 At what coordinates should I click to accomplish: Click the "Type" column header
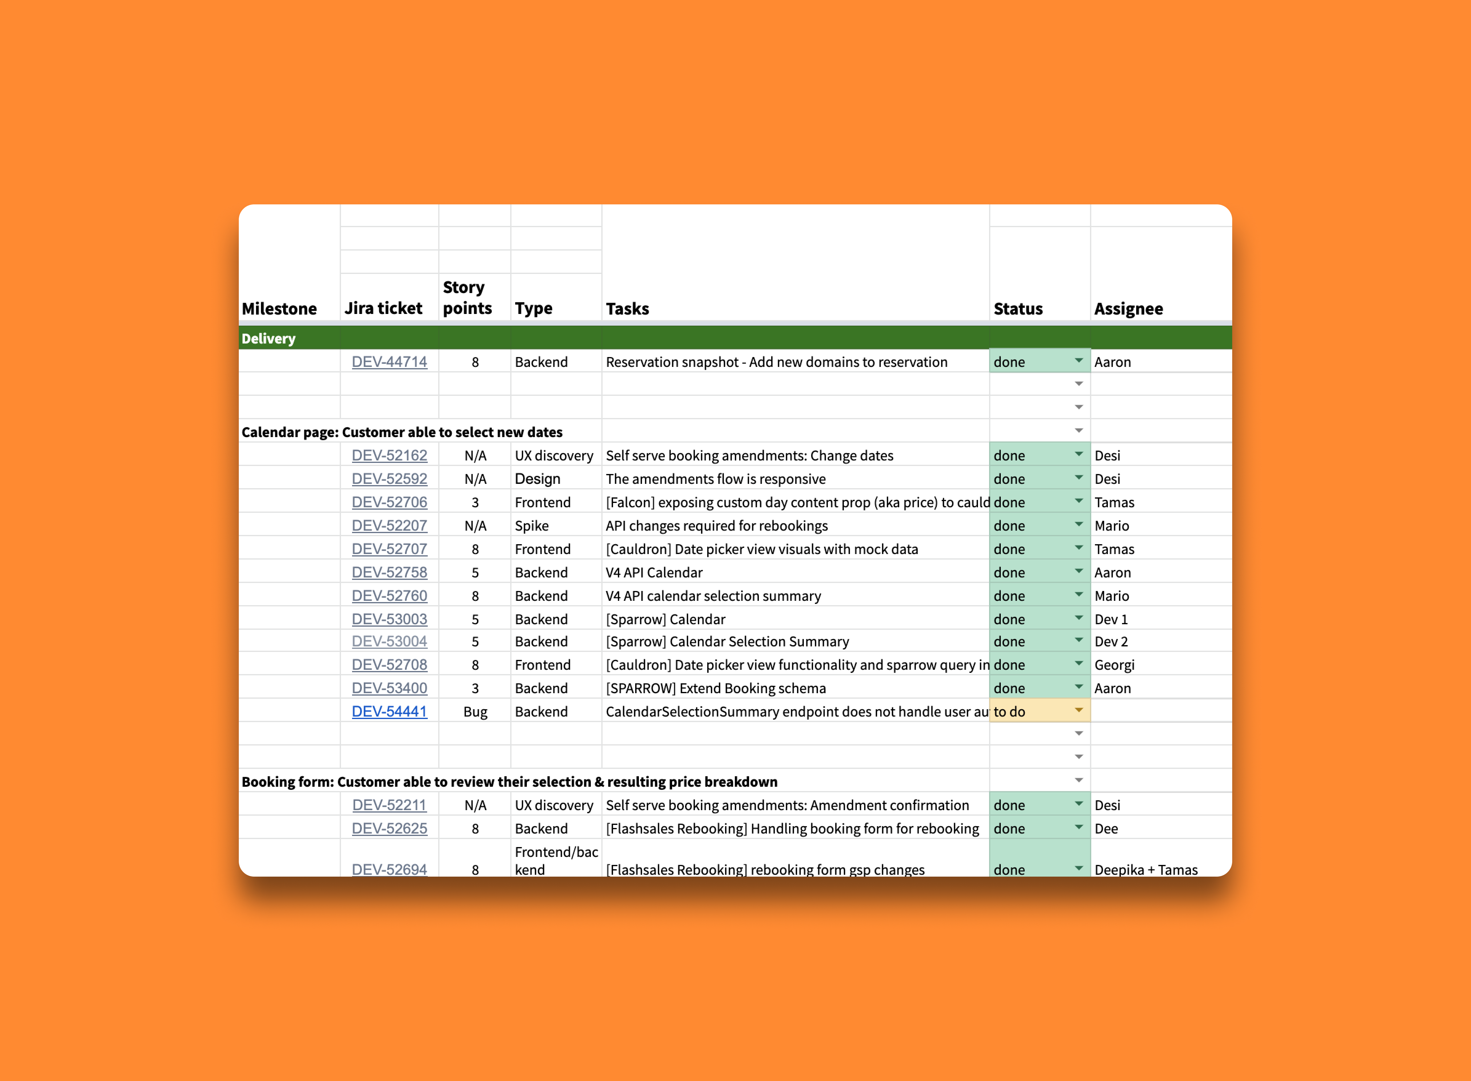[533, 308]
